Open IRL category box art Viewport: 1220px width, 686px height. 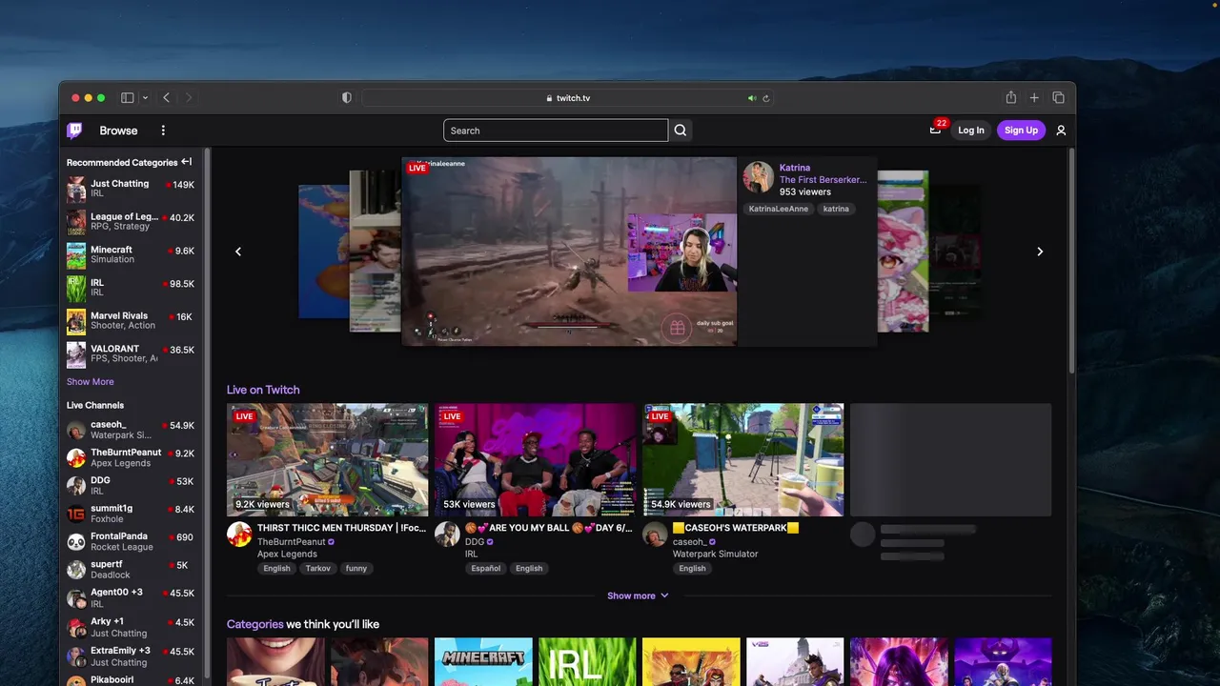(587, 662)
